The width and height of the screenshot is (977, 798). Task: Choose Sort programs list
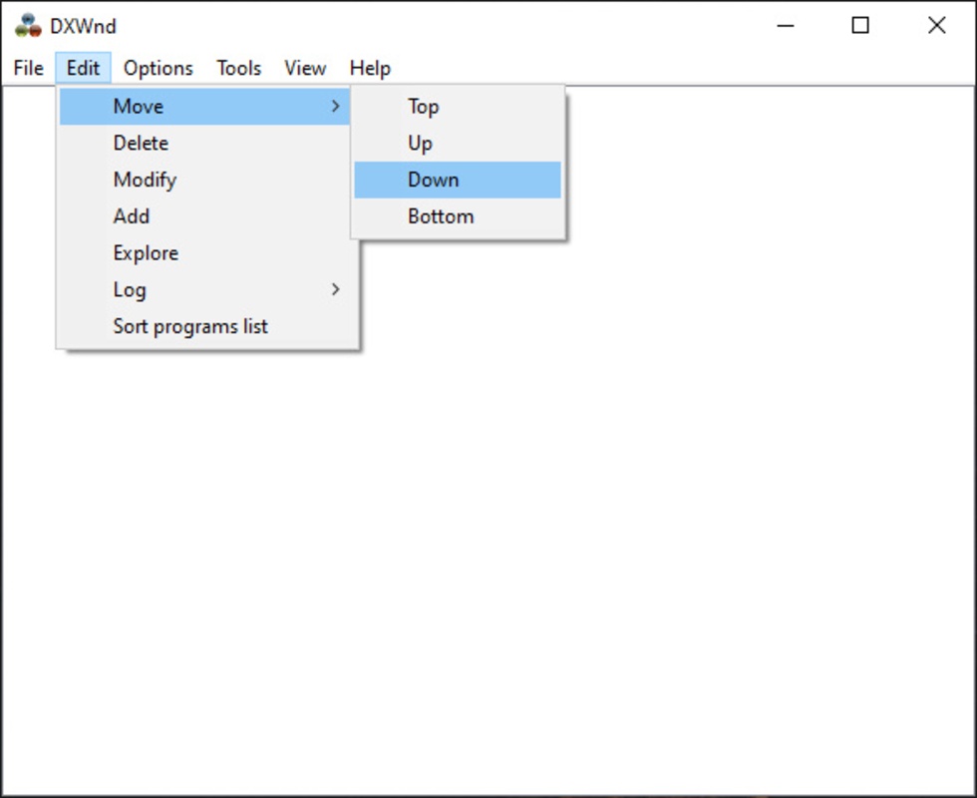click(x=207, y=327)
